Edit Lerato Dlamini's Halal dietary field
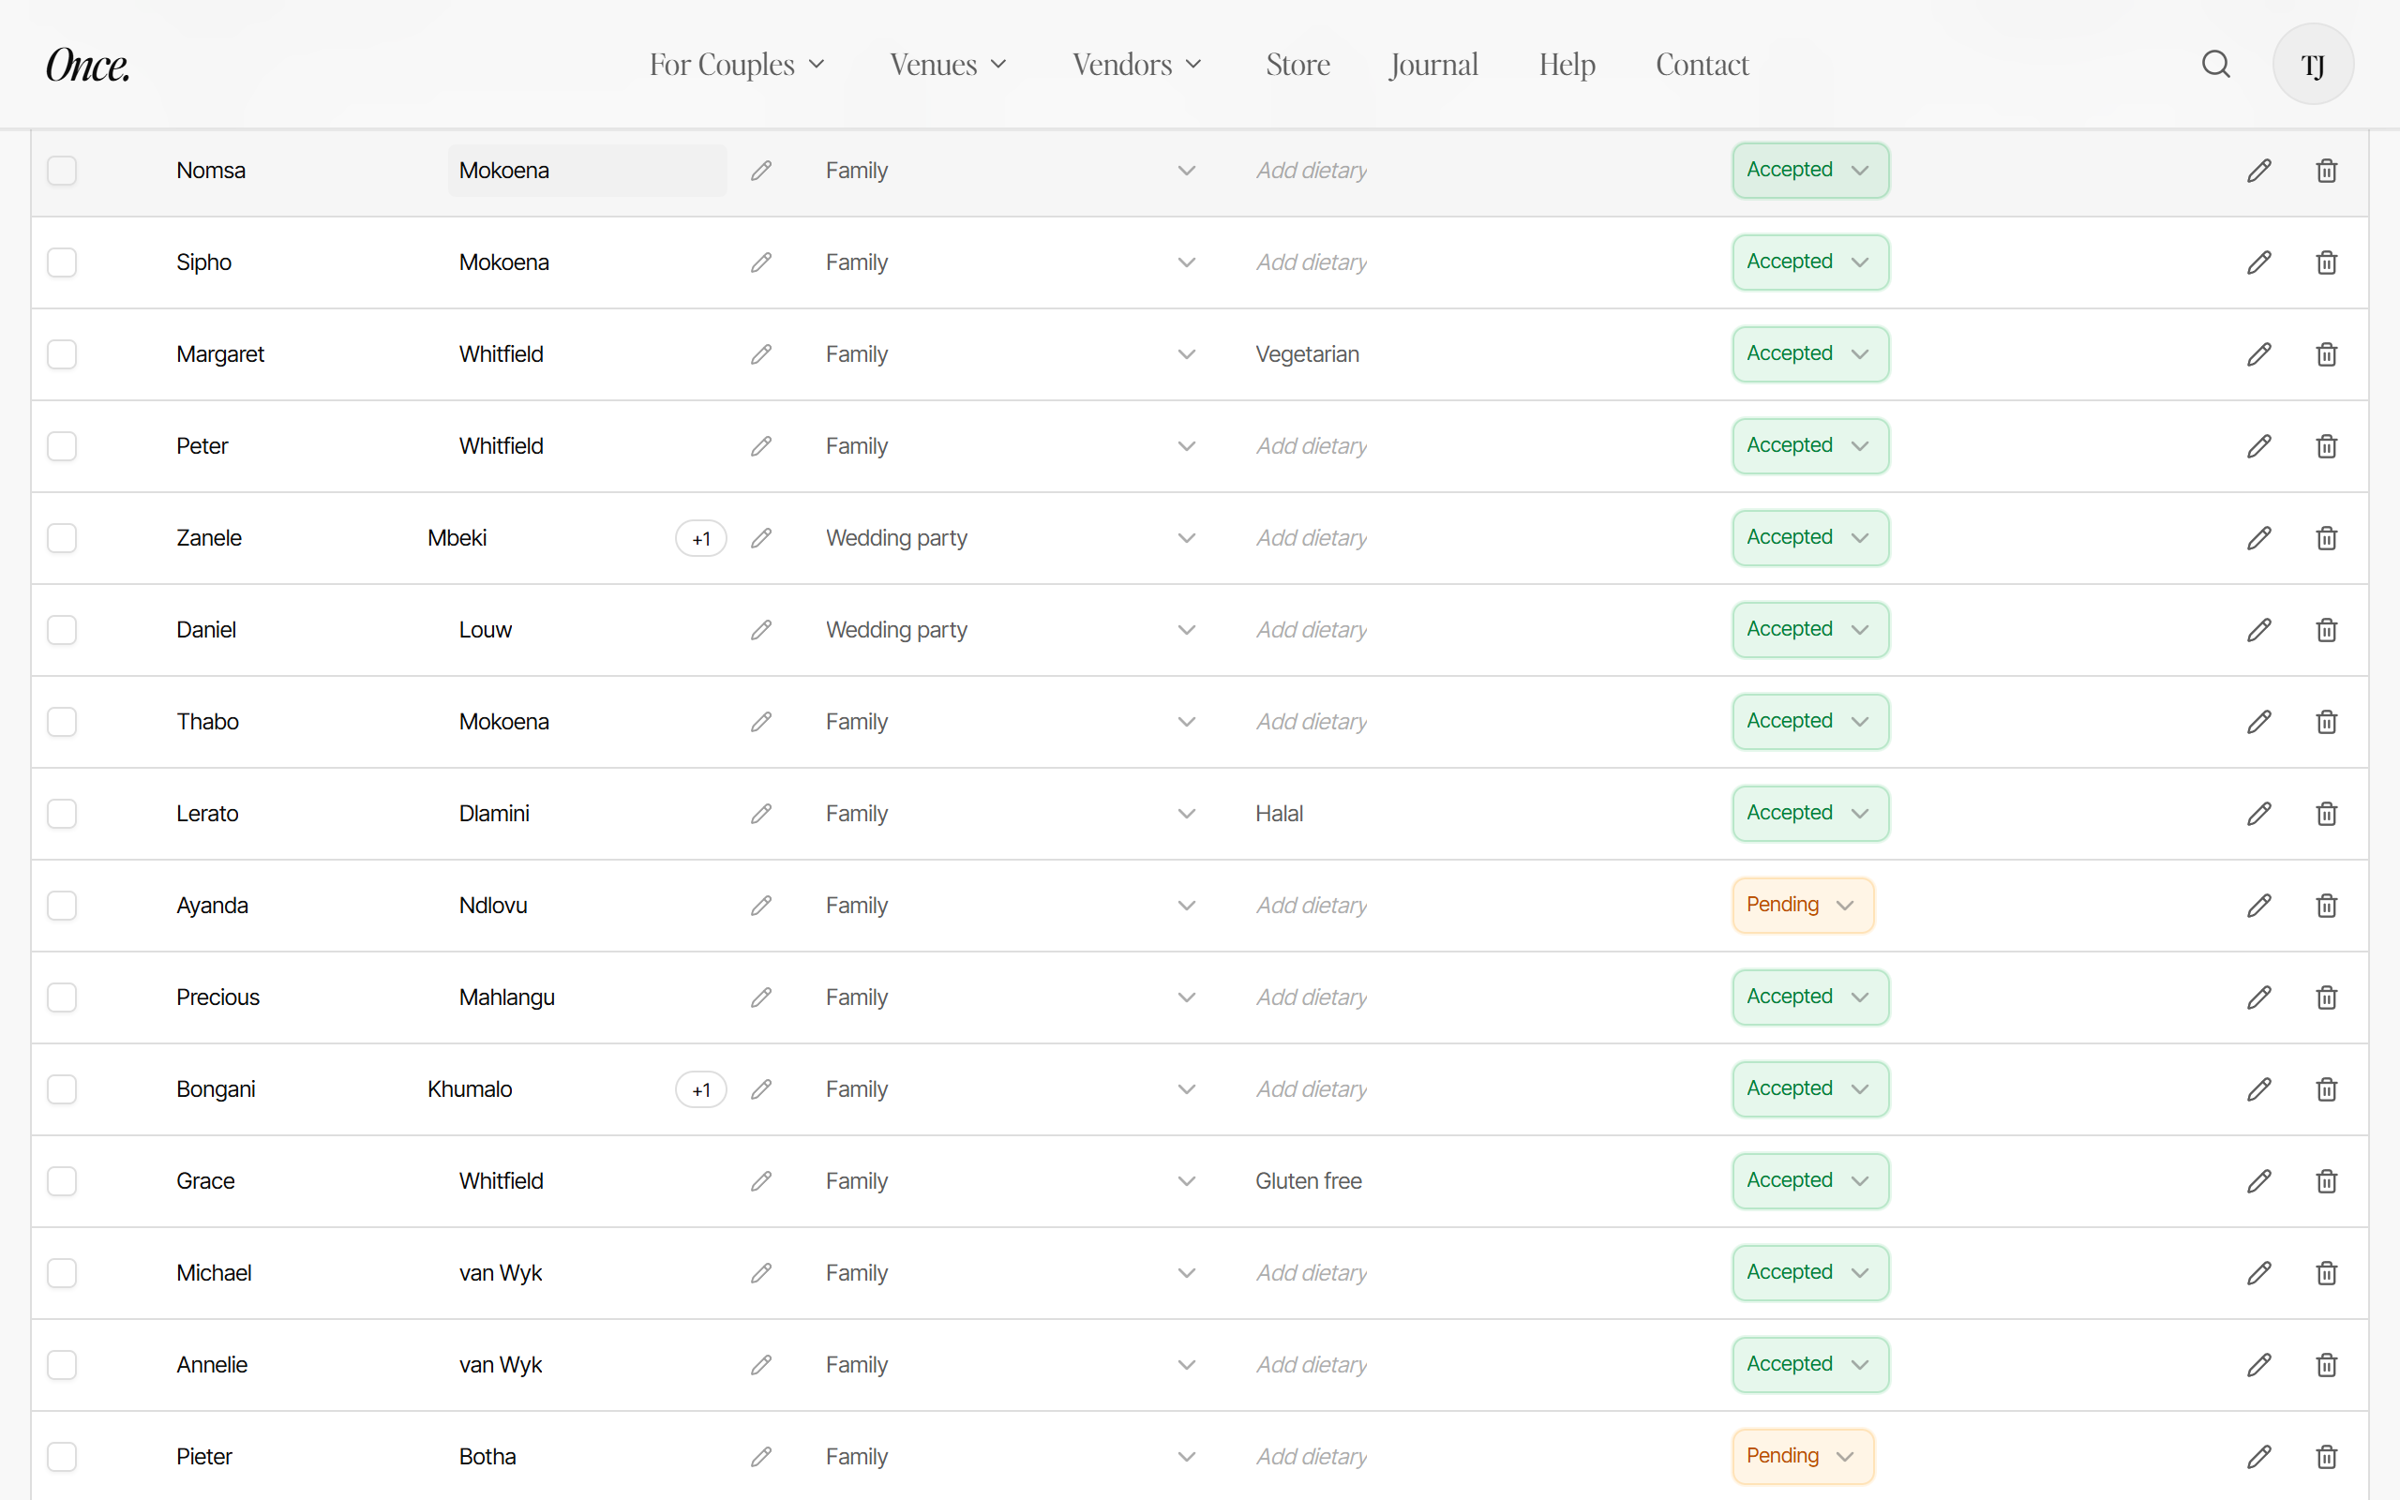The width and height of the screenshot is (2400, 1500). coord(1280,814)
